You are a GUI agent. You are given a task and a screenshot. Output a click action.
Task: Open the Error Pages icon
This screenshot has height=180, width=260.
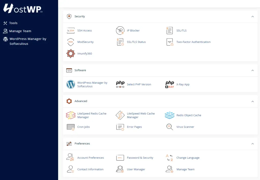[x=120, y=127]
